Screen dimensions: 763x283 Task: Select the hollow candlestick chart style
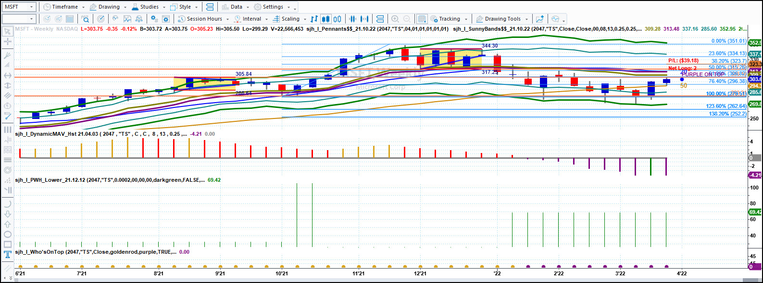click(x=338, y=19)
